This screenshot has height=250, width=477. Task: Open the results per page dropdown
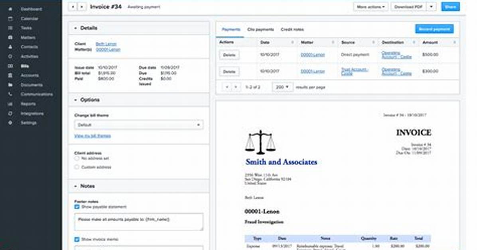(x=282, y=87)
